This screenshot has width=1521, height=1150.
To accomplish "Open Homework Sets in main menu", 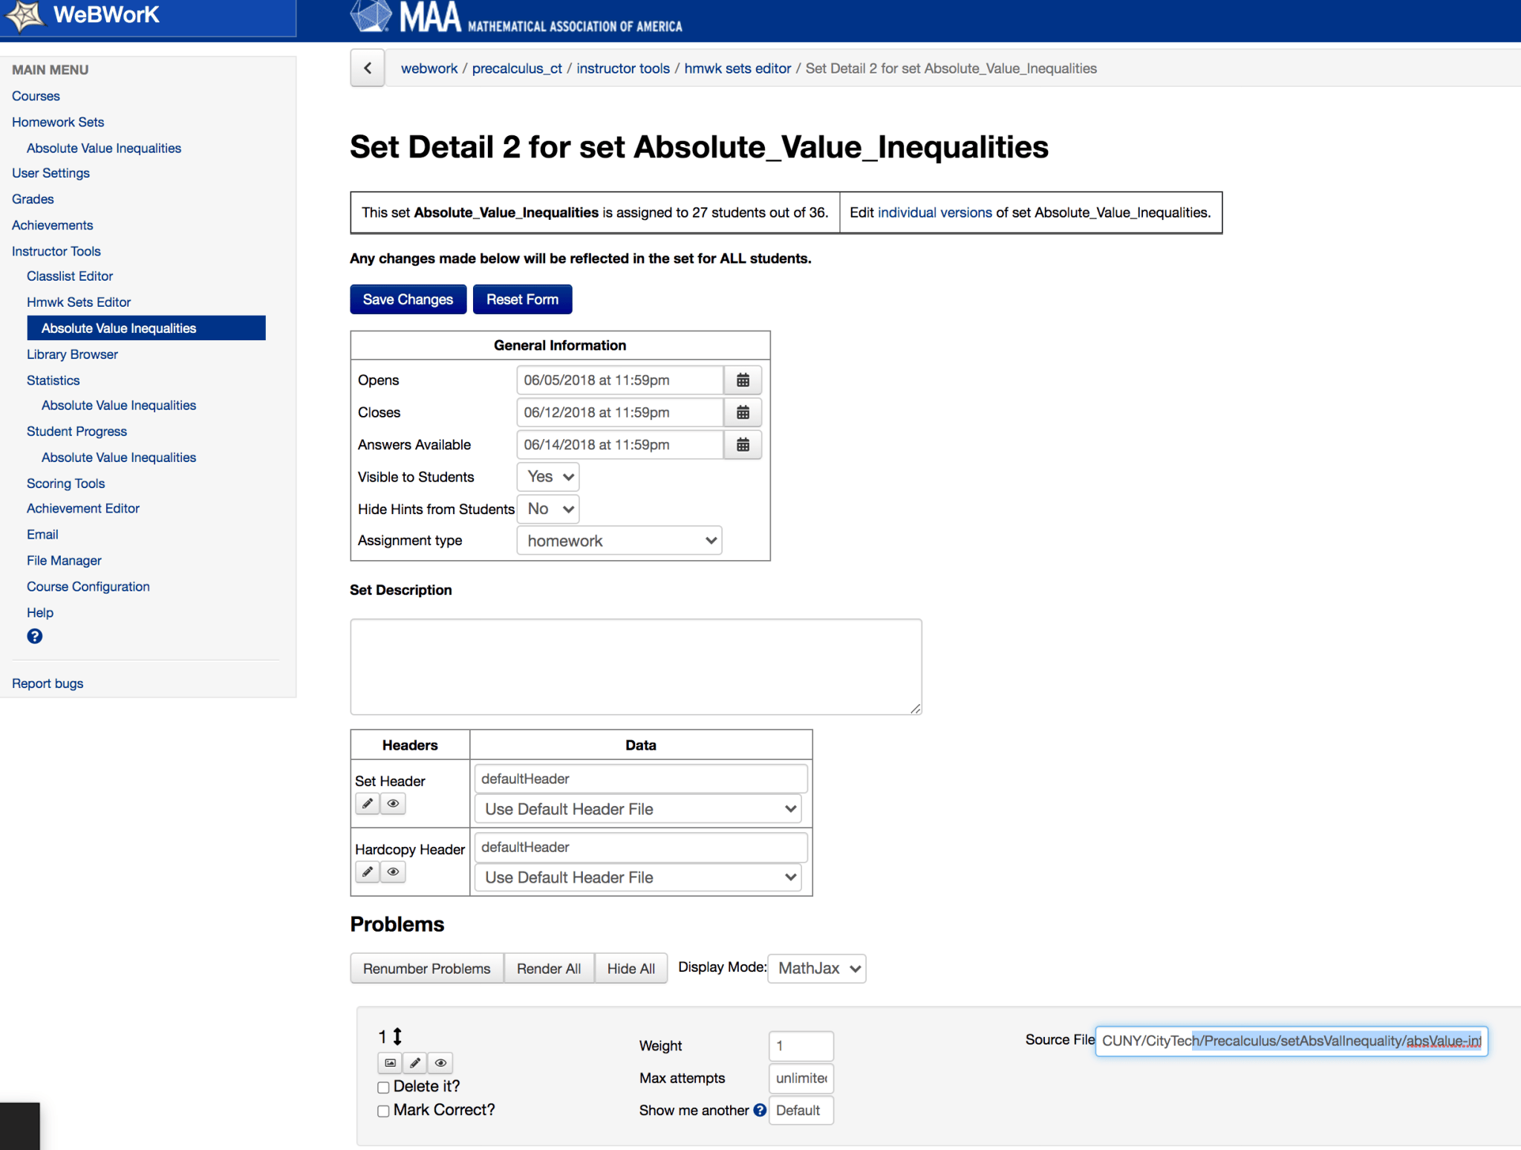I will coord(58,122).
